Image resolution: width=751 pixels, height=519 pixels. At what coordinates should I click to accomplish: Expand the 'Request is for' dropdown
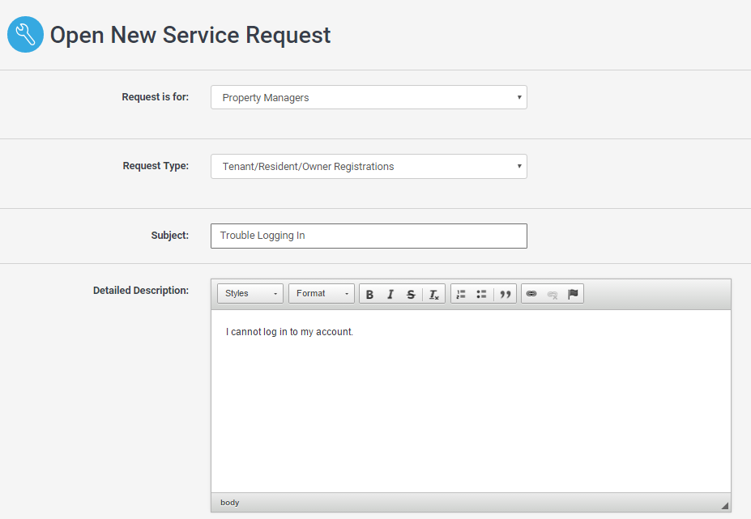point(369,98)
